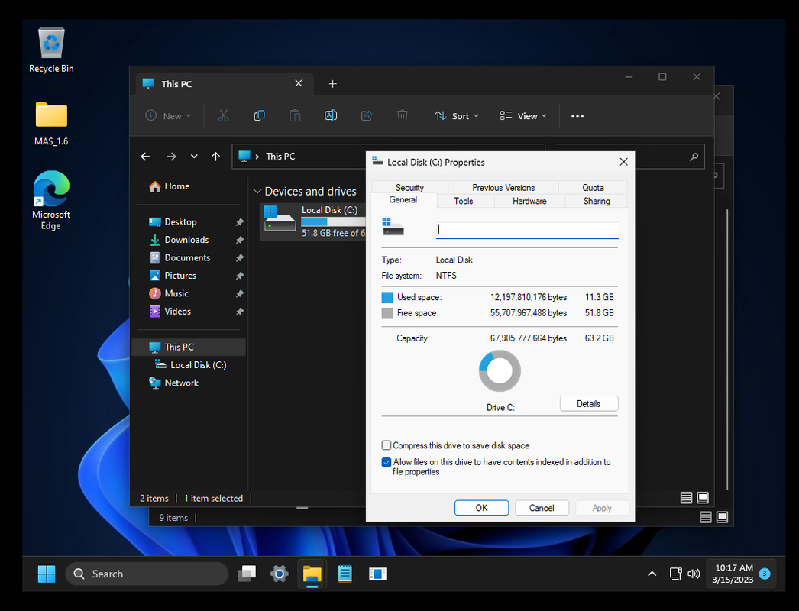Select Local Disk (C:) in navigation tree
799x611 pixels.
(x=191, y=365)
